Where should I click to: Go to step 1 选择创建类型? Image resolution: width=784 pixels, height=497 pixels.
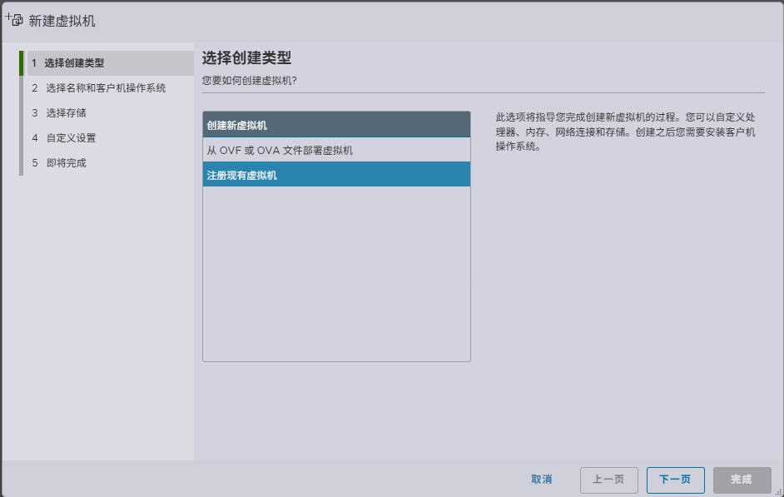point(73,63)
